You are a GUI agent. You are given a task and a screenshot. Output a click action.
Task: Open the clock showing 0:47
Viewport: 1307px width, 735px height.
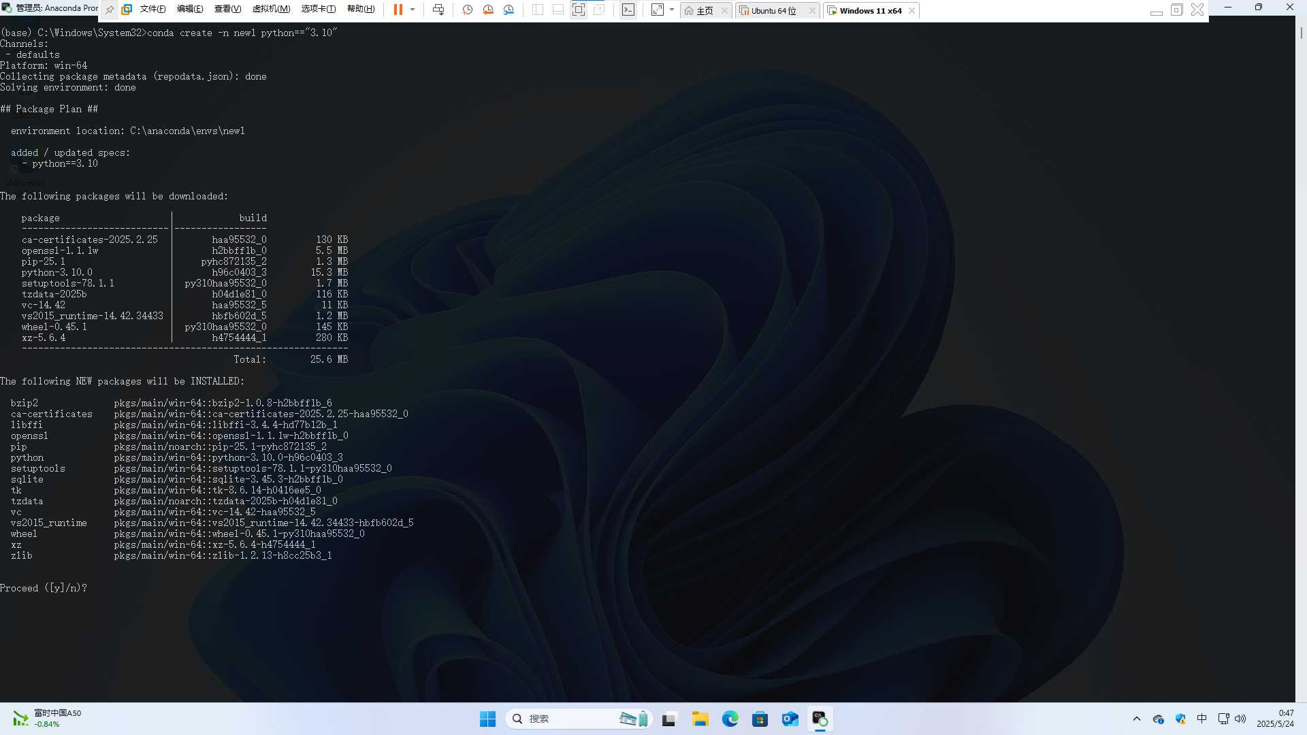coord(1275,719)
